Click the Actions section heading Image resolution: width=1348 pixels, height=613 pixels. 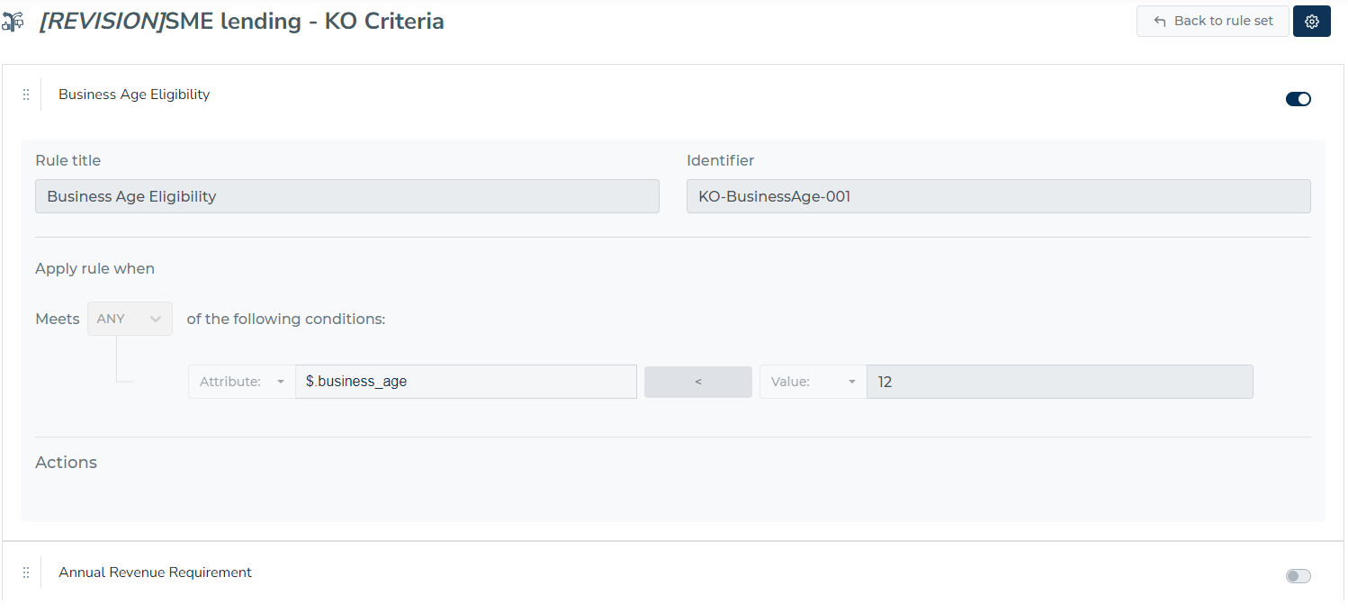[x=66, y=463]
